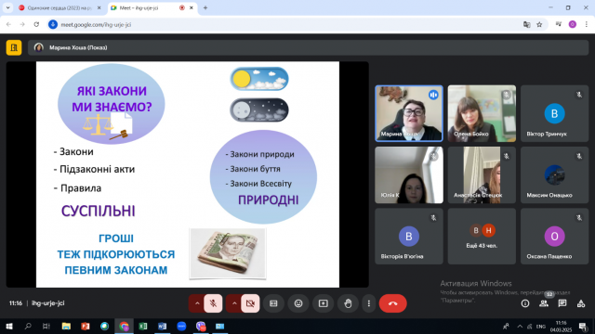Raise hand in the meeting

(x=348, y=303)
